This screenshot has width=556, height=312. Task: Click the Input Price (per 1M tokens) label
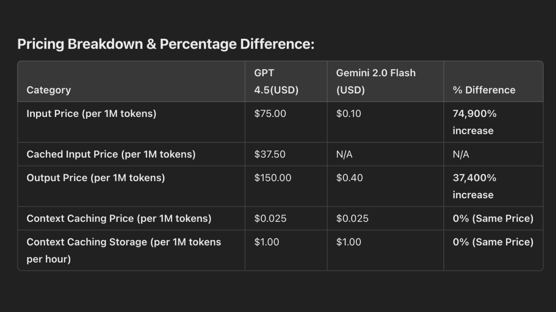pos(91,114)
